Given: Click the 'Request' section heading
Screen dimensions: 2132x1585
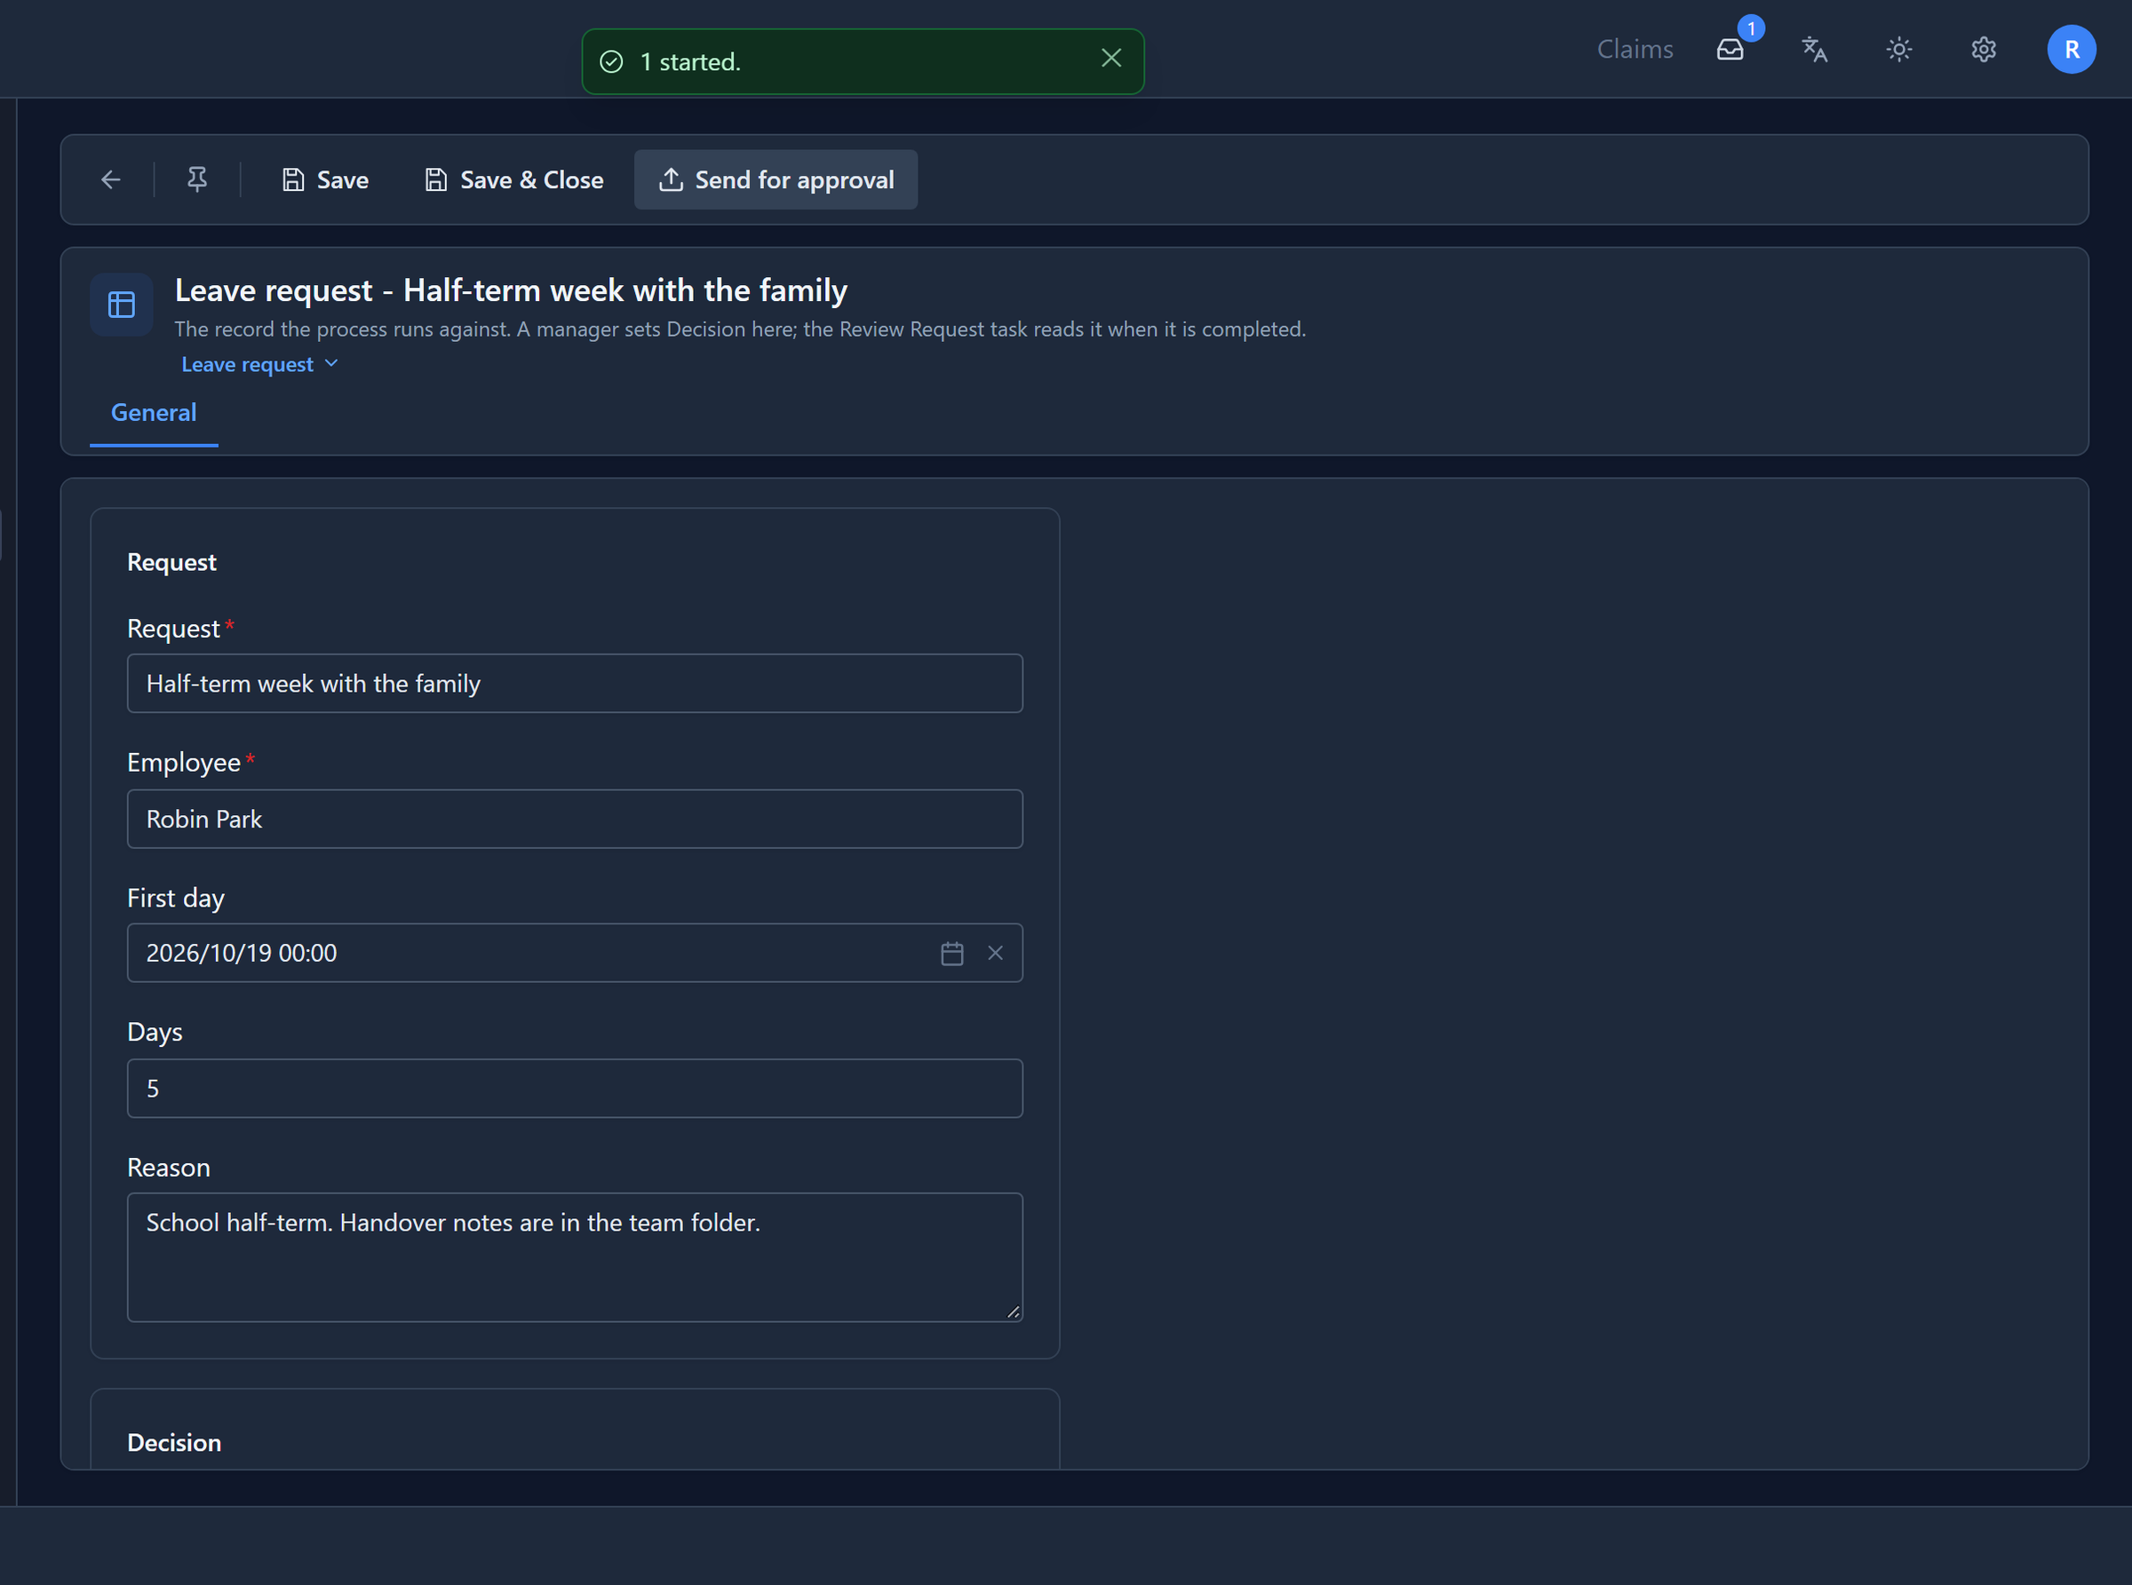Looking at the screenshot, I should [171, 562].
